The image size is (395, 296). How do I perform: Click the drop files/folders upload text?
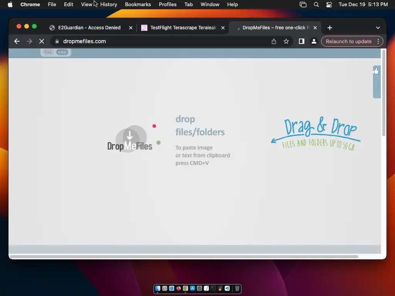[200, 125]
